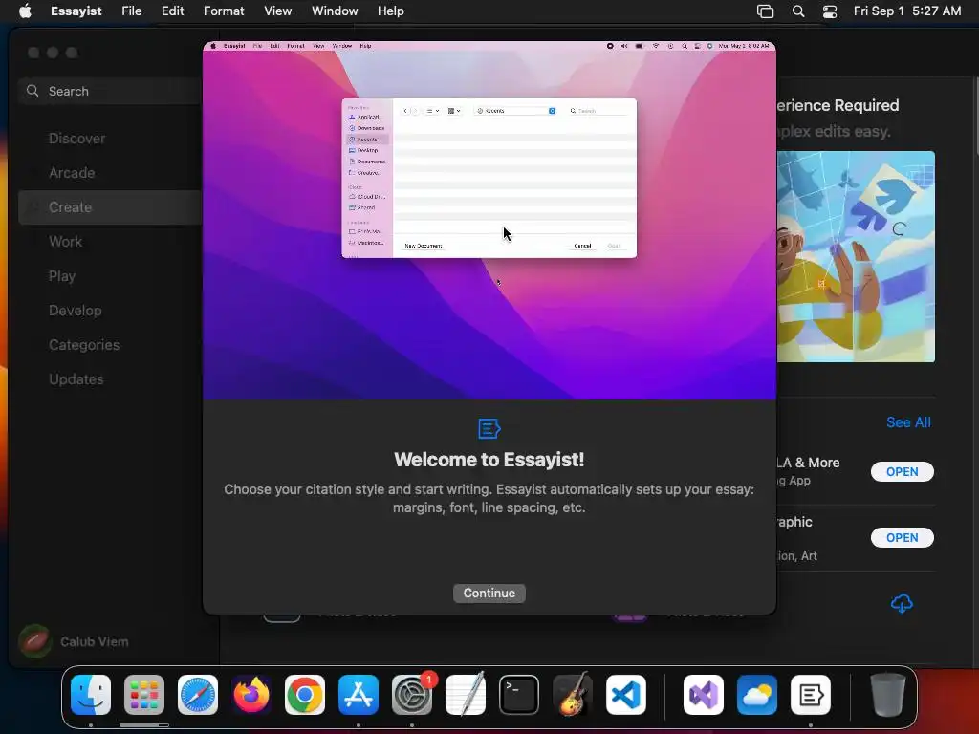Click the Stage Manager icon in menu bar
The image size is (979, 734).
766,11
